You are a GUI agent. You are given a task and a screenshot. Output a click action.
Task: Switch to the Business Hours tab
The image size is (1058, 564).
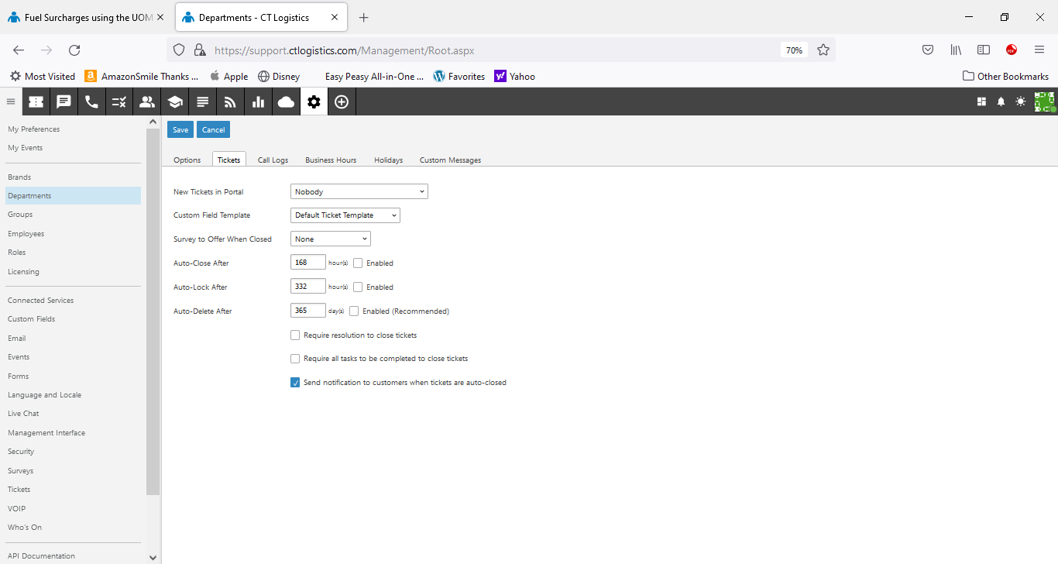[331, 160]
